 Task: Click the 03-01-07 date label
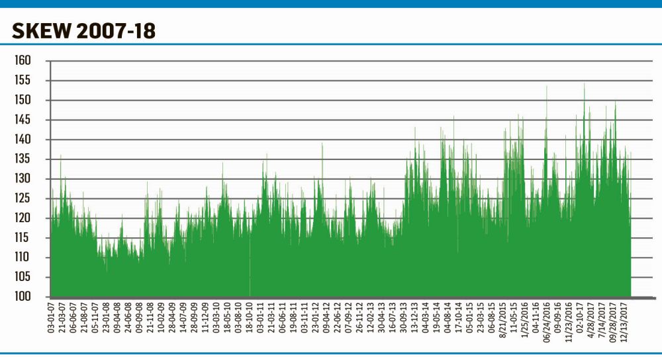(x=52, y=318)
